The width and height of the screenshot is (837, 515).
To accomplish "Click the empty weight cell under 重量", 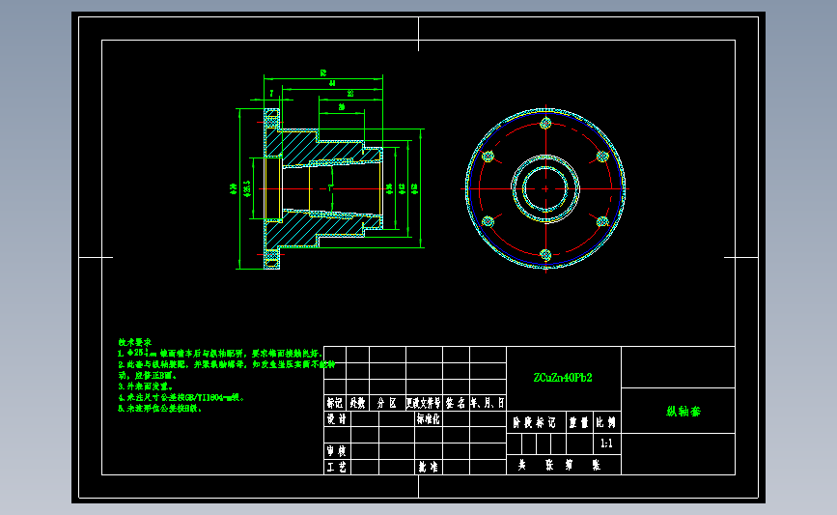I will point(579,443).
